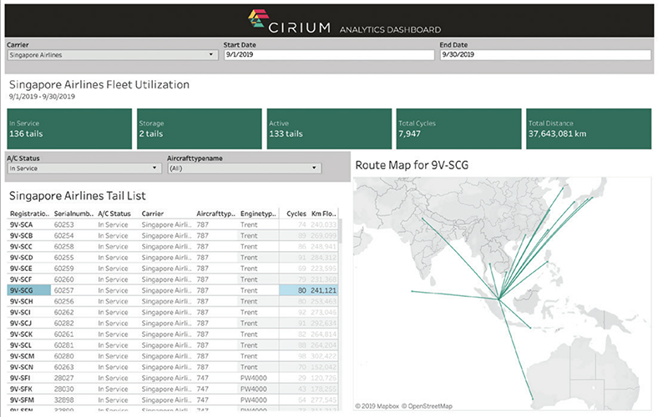658x417 pixels.
Task: Expand the A/C Status filter dropdown
Action: click(x=83, y=168)
